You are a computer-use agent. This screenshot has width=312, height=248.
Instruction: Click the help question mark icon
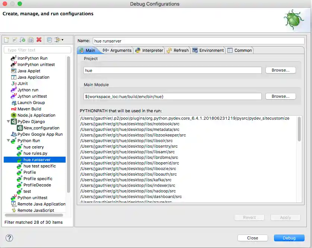(x=9, y=238)
